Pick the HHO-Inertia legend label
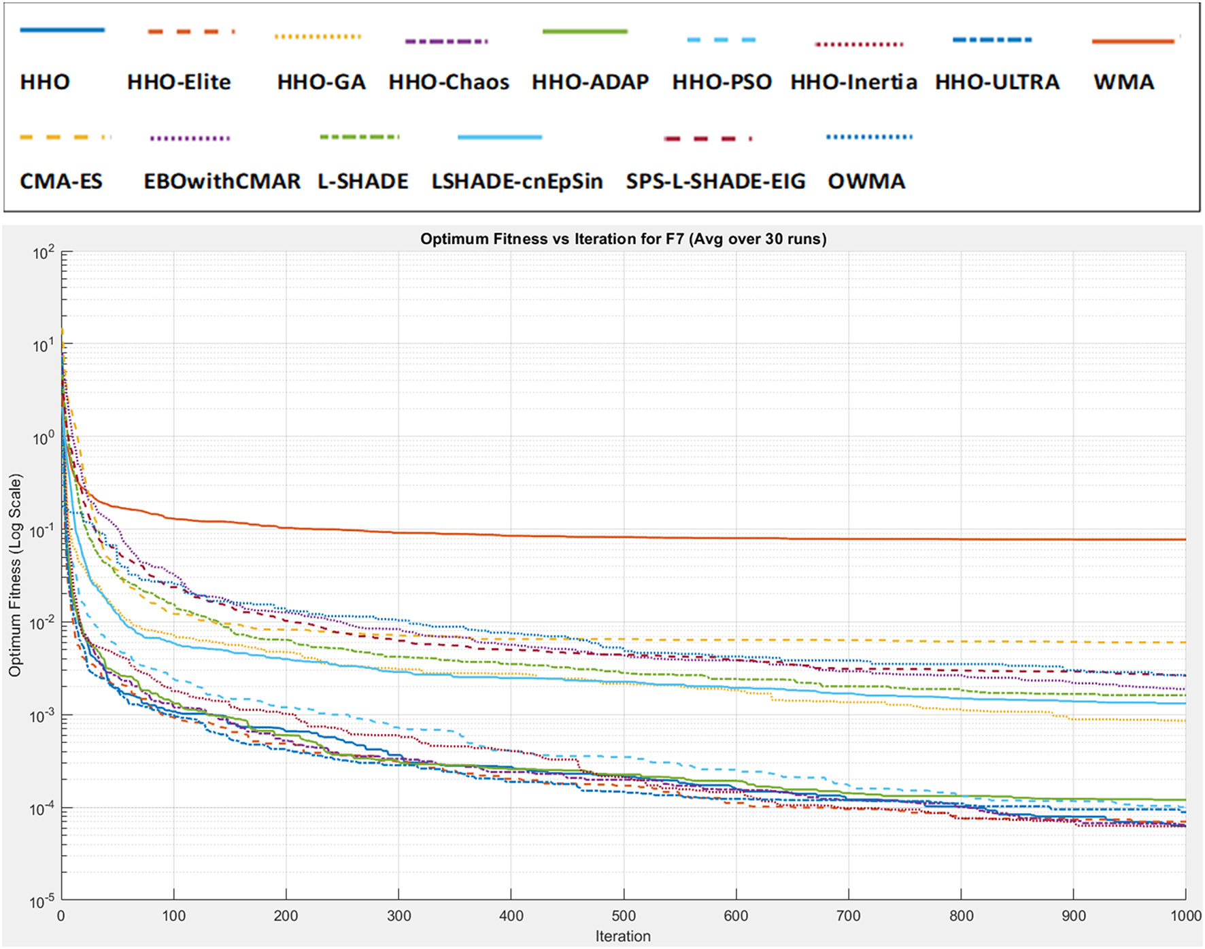Viewport: 1205px width, 949px height. (853, 82)
